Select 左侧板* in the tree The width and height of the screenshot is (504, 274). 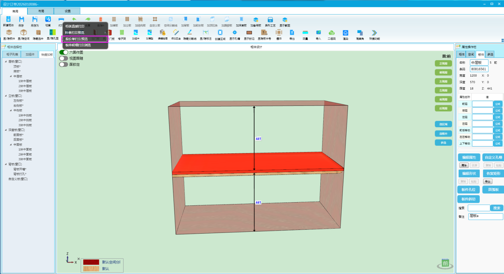tap(18, 101)
